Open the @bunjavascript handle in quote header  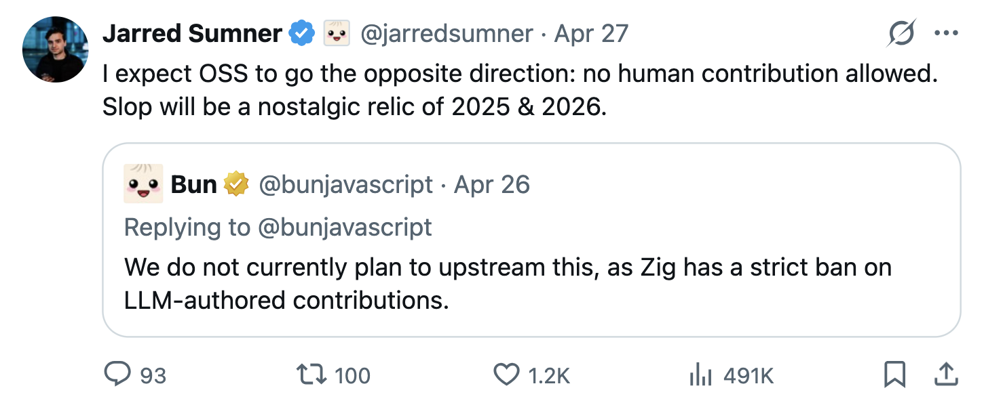[x=345, y=184]
